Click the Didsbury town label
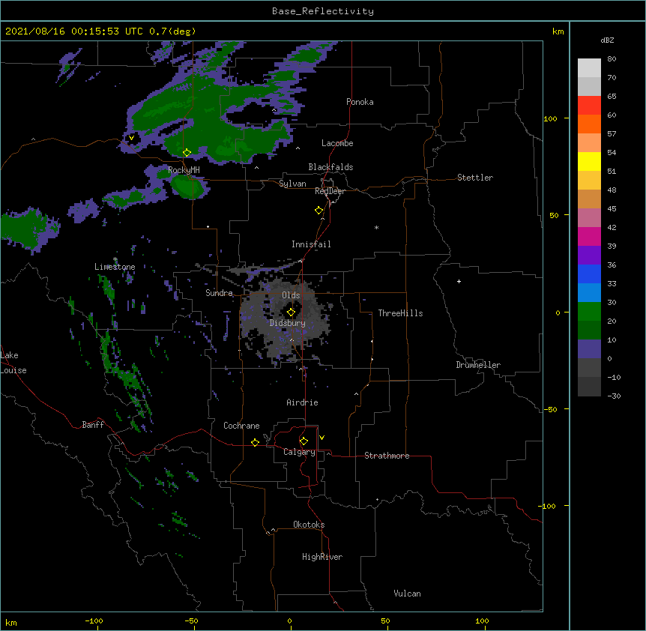The height and width of the screenshot is (631, 646). pos(288,323)
